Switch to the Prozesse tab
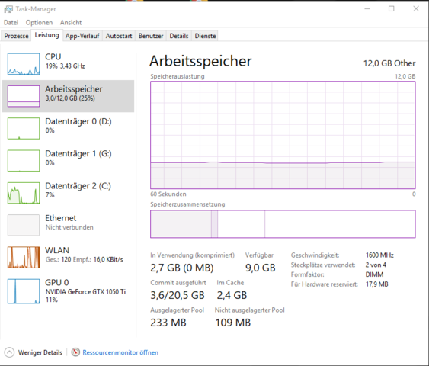The height and width of the screenshot is (366, 429). [16, 36]
